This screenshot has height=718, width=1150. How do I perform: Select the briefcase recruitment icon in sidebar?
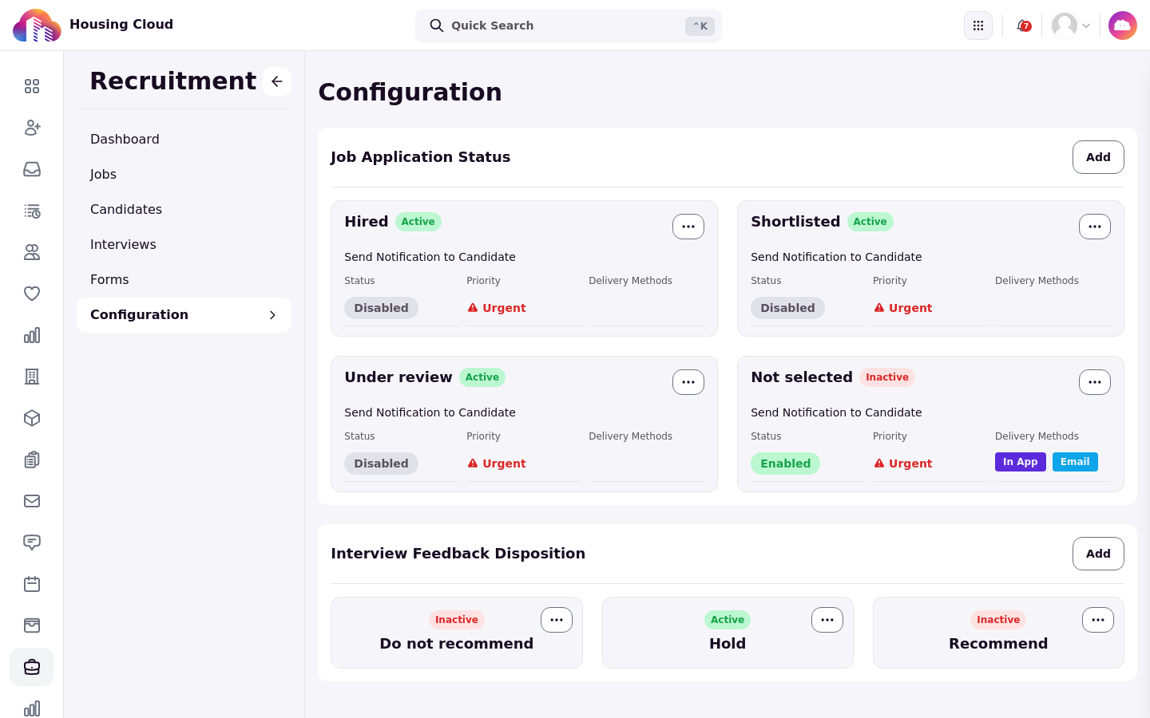tap(32, 667)
